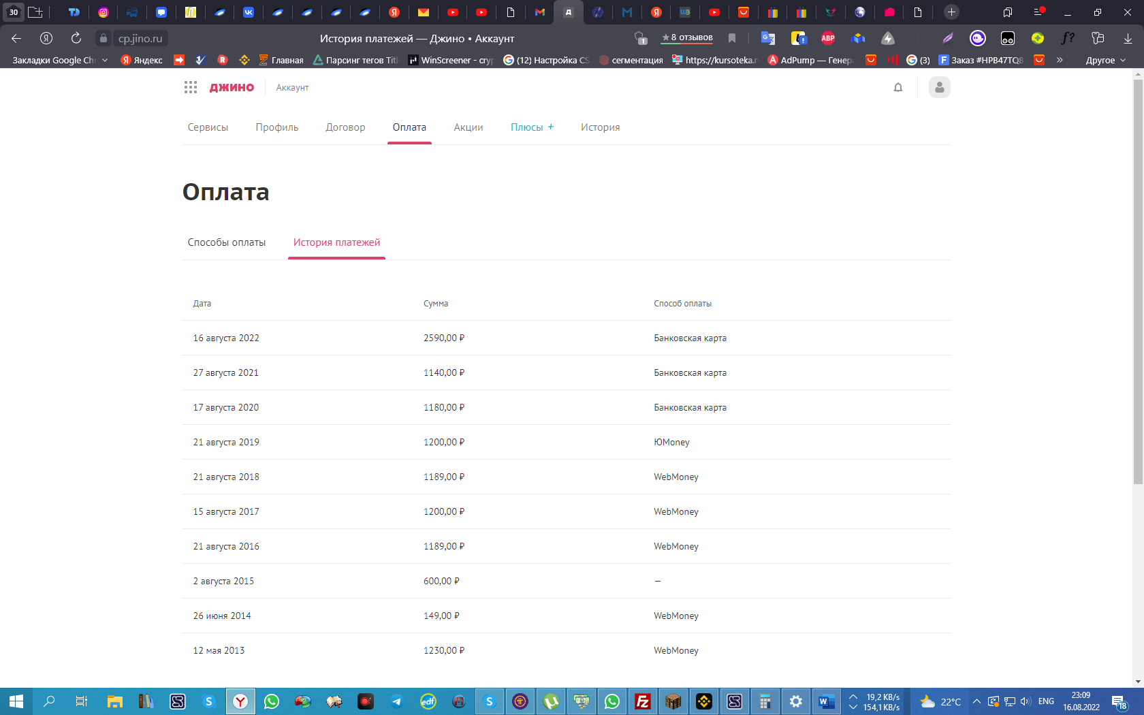
Task: Show hidden system tray icons
Action: tap(976, 701)
